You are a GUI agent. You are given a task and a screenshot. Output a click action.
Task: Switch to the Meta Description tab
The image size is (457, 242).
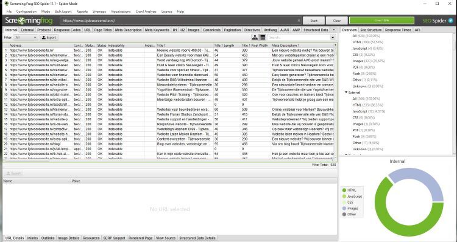(128, 30)
